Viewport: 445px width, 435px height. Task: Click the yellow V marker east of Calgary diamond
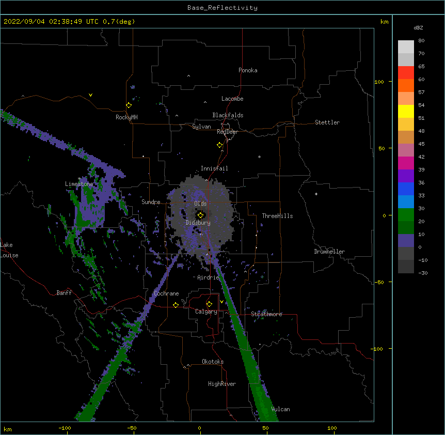[221, 302]
